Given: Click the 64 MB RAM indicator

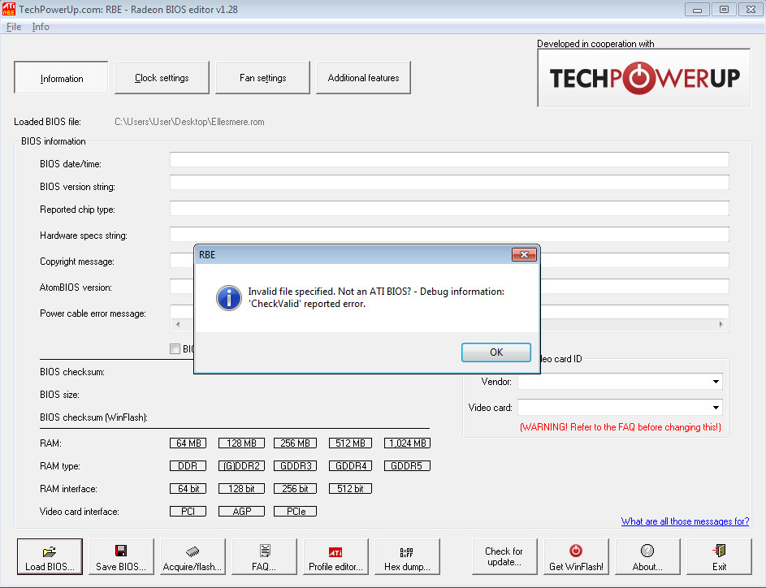Looking at the screenshot, I should point(188,443).
